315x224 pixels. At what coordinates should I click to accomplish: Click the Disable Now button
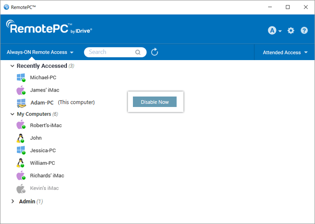tap(155, 102)
